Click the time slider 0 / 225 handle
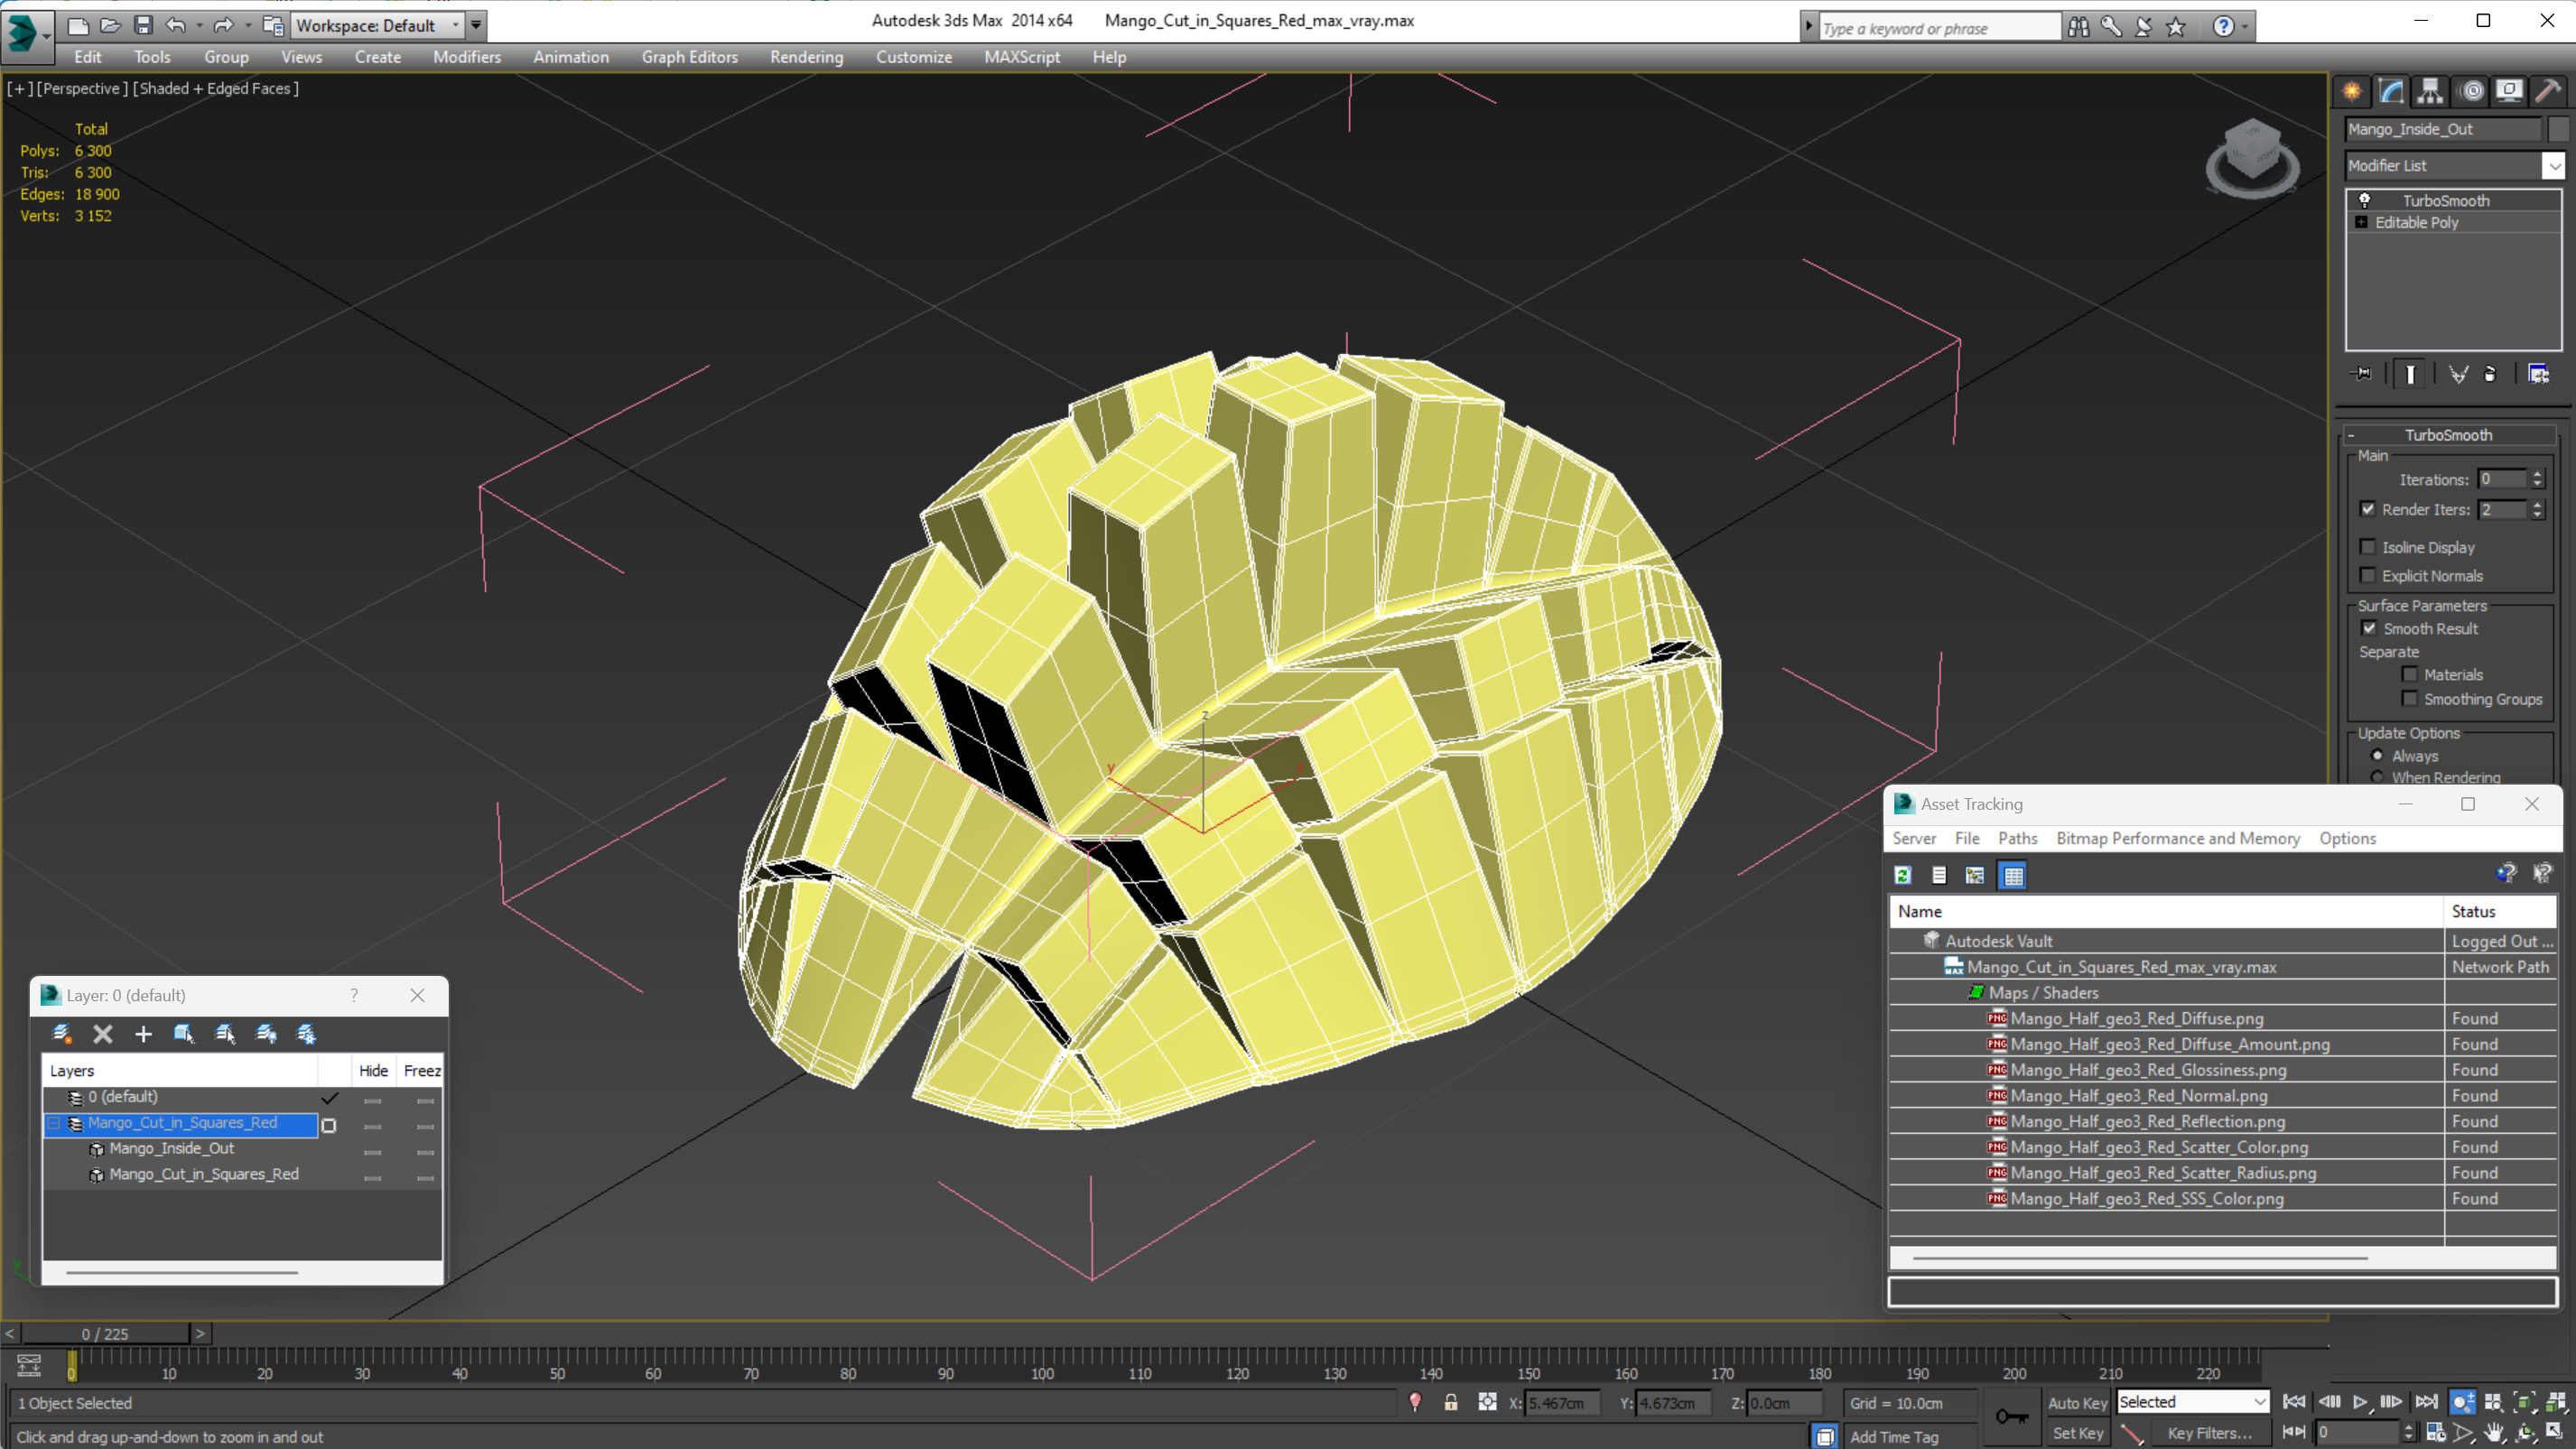 [105, 1334]
